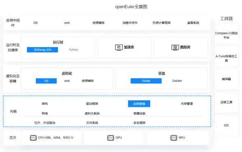Click 驱动框架 in the 内核 section
Screen dimensions: 242x152
click(x=92, y=104)
